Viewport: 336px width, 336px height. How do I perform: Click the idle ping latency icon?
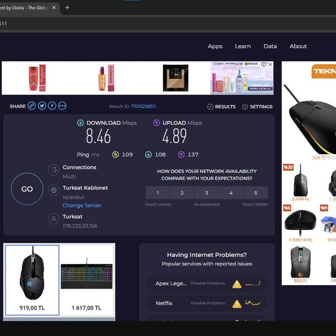tap(115, 154)
